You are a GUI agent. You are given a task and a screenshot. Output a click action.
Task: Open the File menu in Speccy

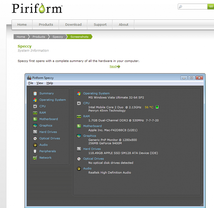pos(31,83)
